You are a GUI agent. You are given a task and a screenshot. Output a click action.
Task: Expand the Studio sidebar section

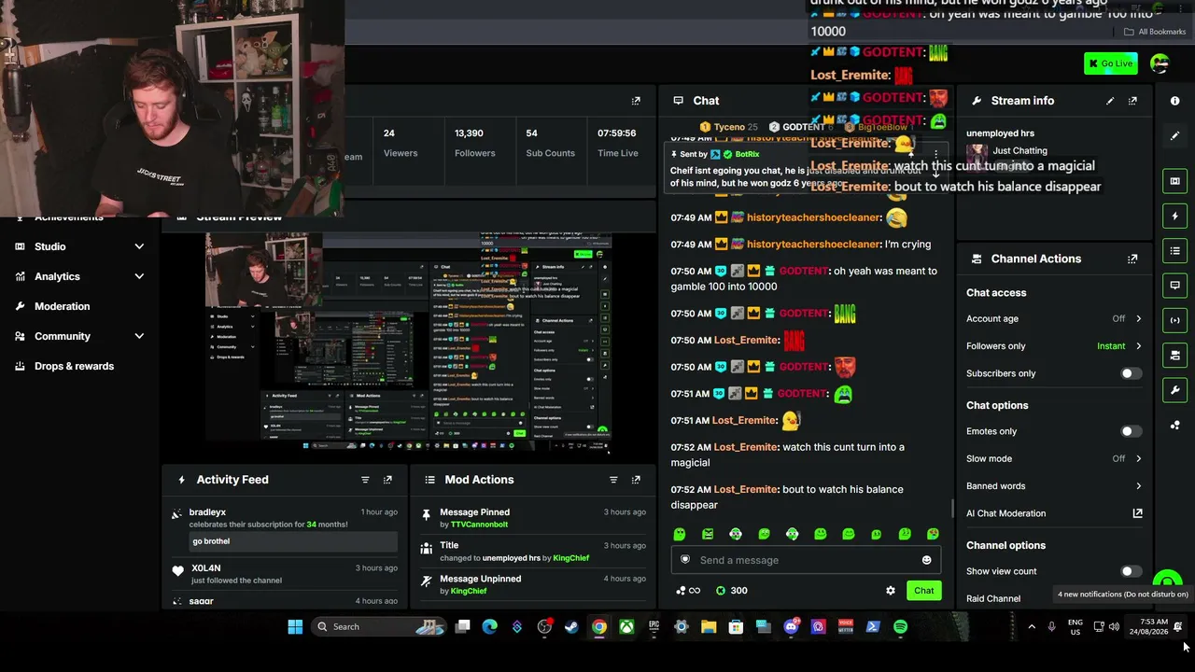(x=139, y=246)
